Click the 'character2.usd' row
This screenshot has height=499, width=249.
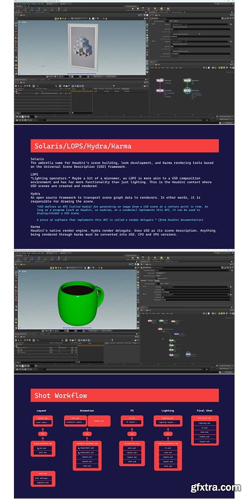[87, 452]
